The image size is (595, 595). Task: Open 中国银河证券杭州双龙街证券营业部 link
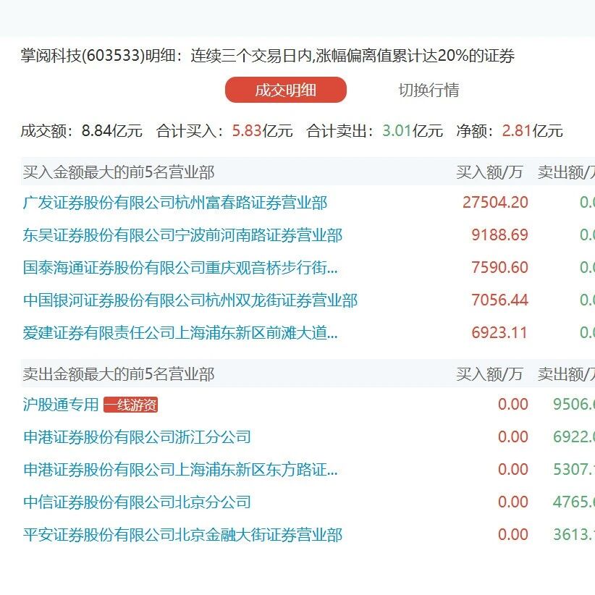190,300
